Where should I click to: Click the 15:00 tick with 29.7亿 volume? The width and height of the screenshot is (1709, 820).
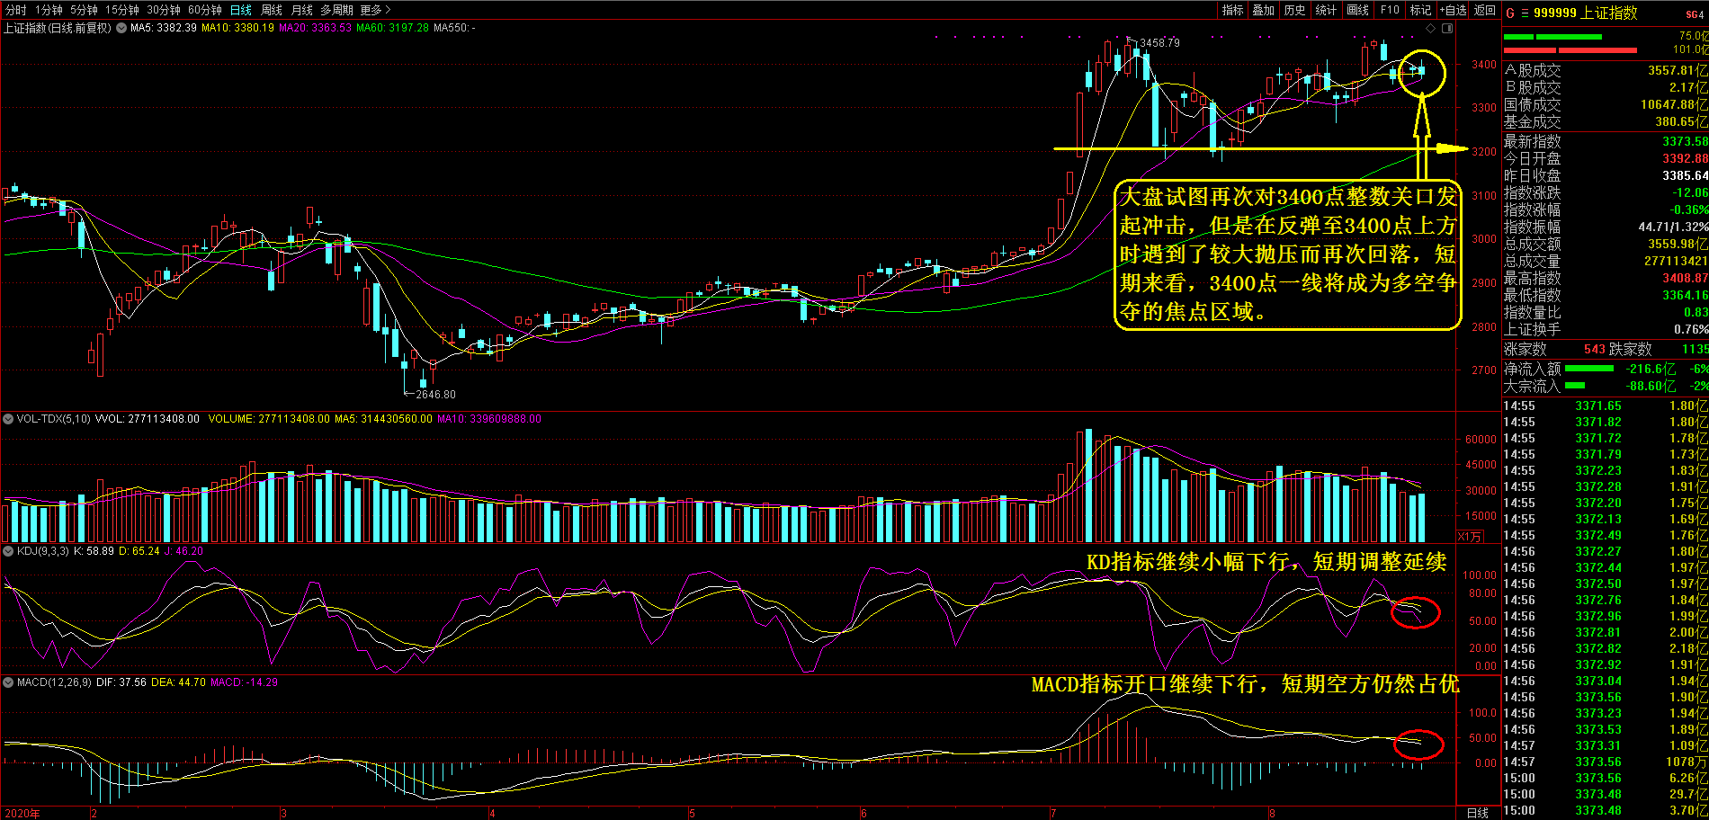pos(1606,794)
